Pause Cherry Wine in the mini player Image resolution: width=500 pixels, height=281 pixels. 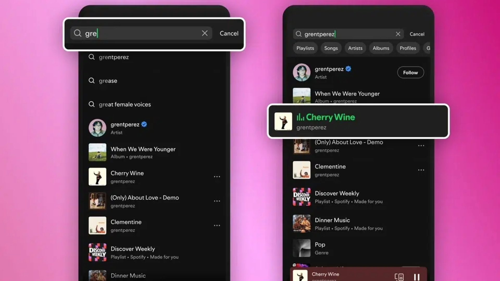417,277
